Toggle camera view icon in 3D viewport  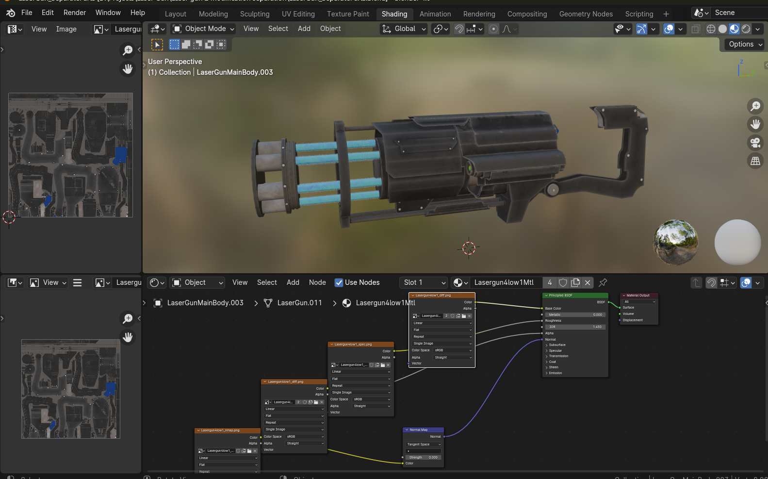(755, 143)
